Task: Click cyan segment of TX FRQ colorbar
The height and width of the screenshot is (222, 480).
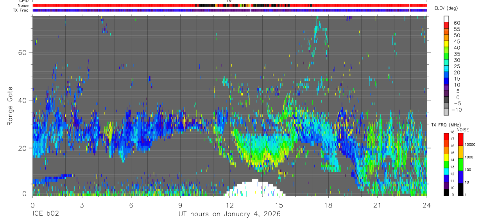Action: click(446, 171)
